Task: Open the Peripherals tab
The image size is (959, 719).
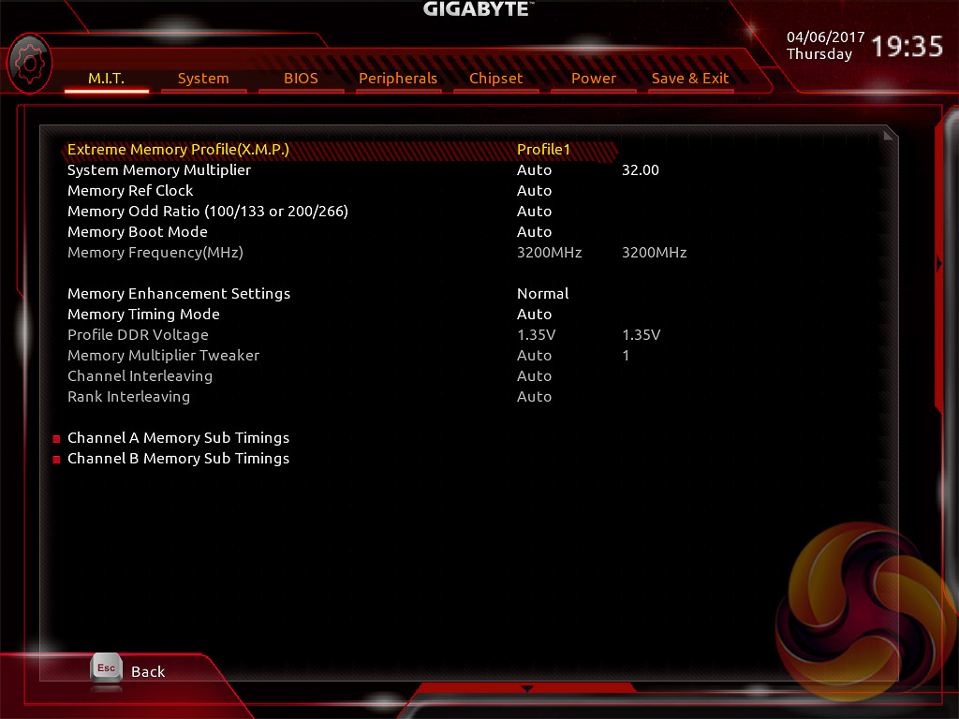Action: [398, 79]
